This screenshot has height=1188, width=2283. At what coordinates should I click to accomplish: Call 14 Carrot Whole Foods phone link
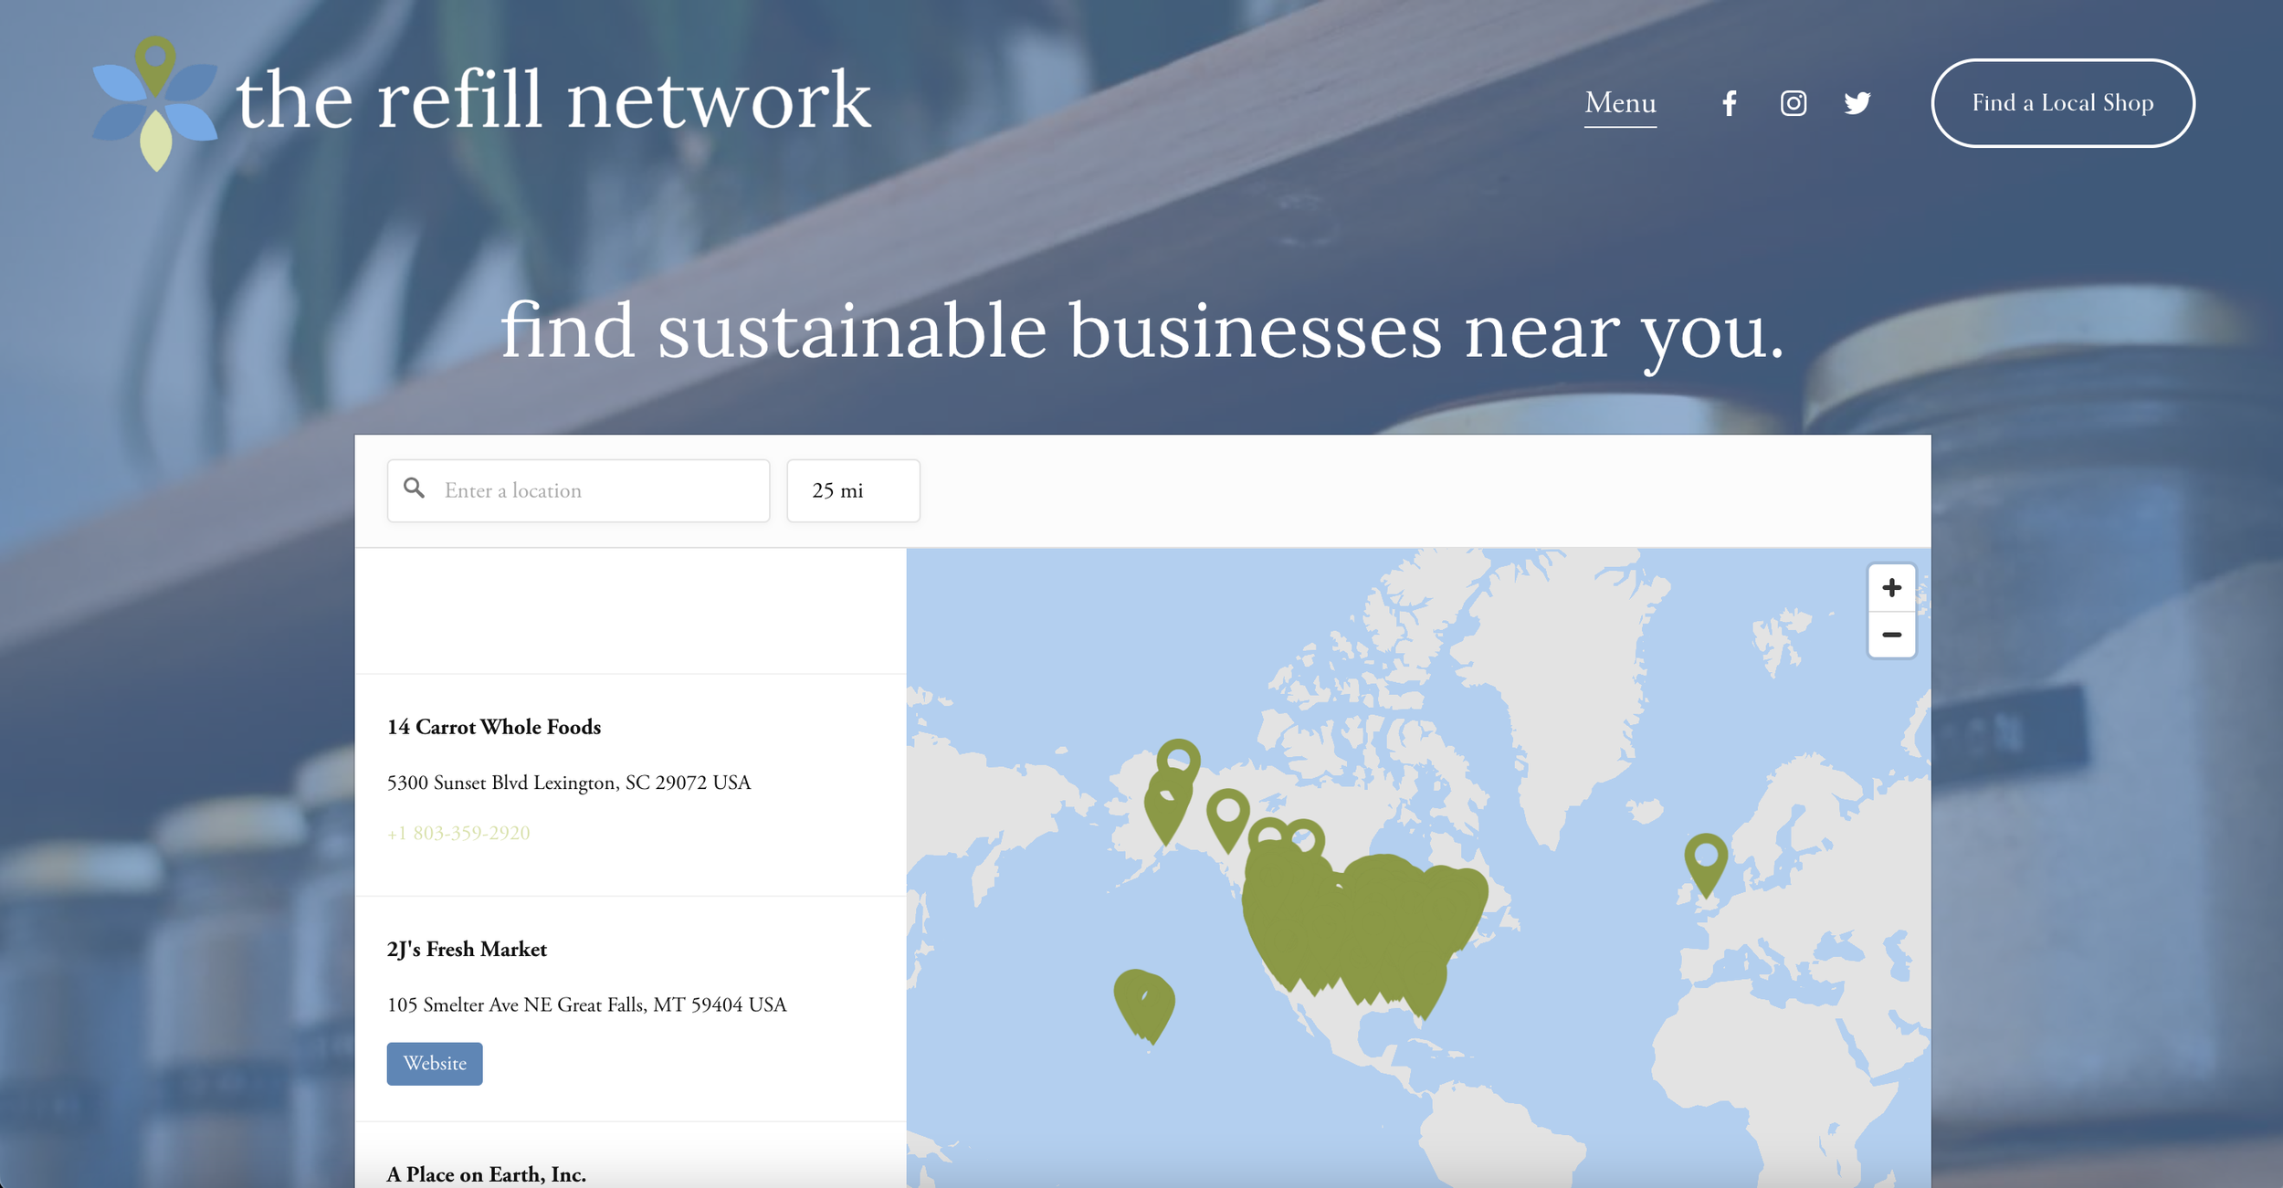458,832
